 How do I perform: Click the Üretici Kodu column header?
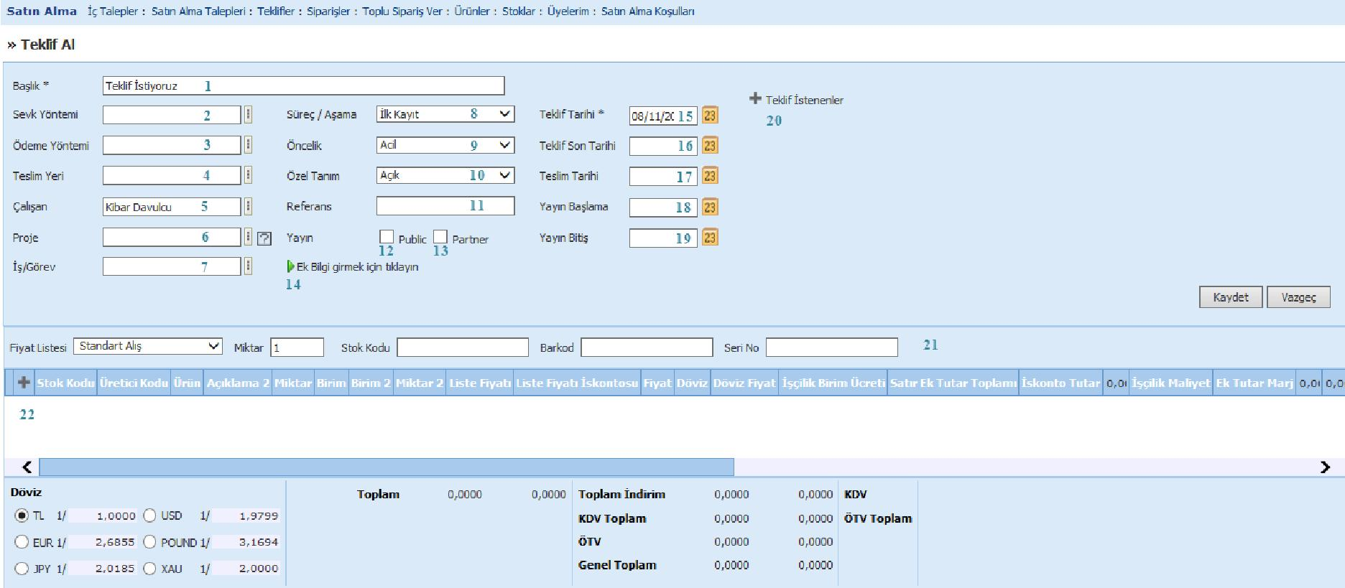pyautogui.click(x=134, y=383)
